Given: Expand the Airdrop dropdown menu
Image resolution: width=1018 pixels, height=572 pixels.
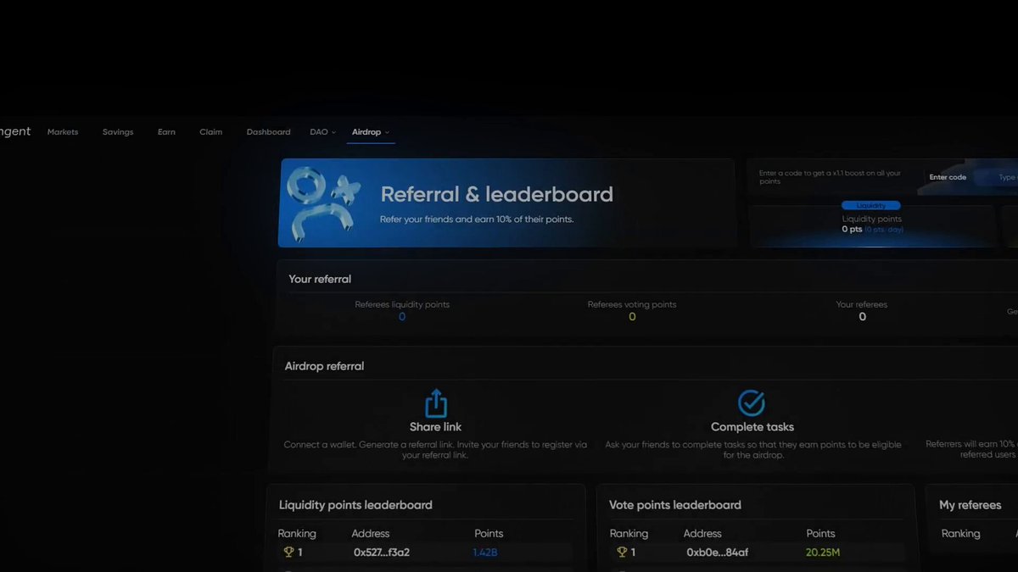Looking at the screenshot, I should point(371,132).
